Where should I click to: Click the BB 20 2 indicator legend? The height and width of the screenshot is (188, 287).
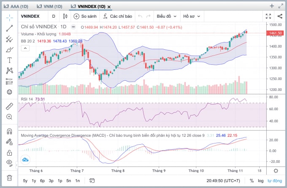pos(28,41)
